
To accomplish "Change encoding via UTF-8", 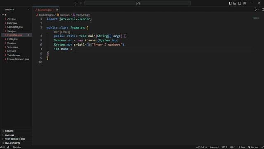I will (x=224, y=147).
